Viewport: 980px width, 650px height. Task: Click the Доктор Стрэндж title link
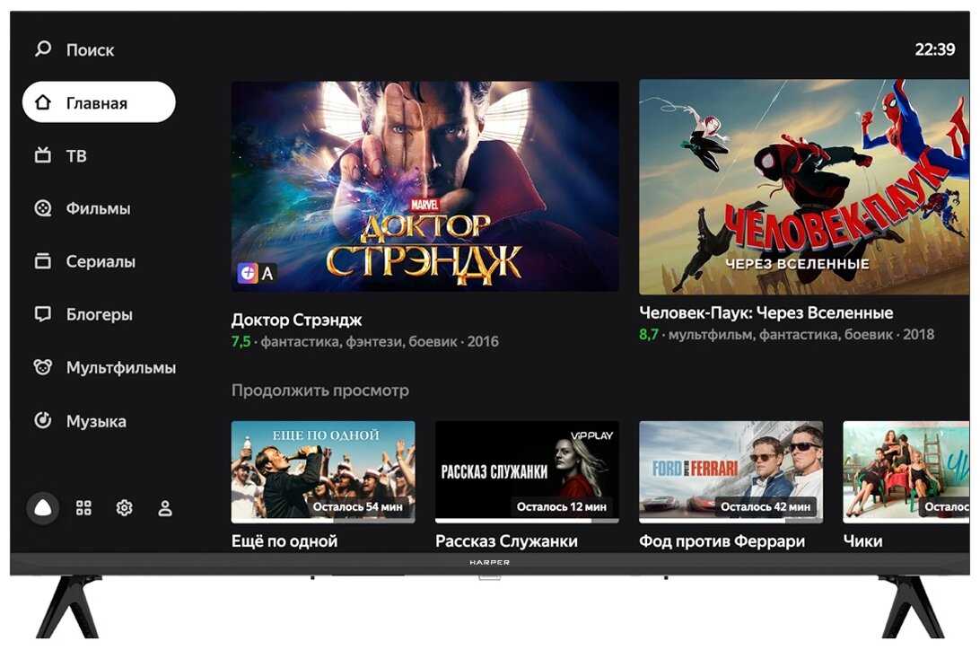pos(296,320)
